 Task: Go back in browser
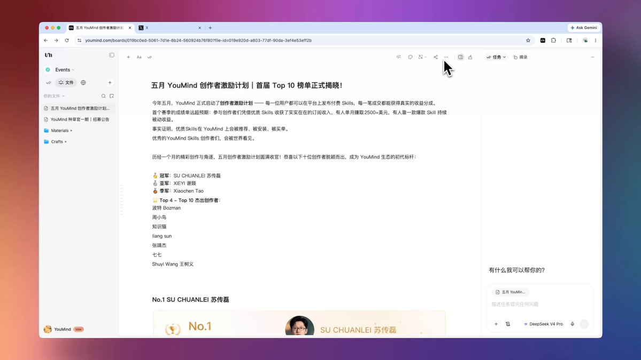click(x=46, y=41)
